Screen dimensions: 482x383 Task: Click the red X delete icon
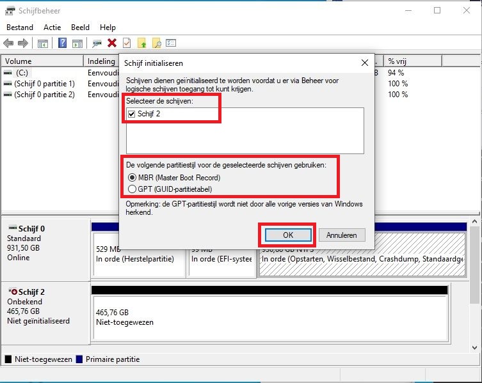tap(112, 43)
